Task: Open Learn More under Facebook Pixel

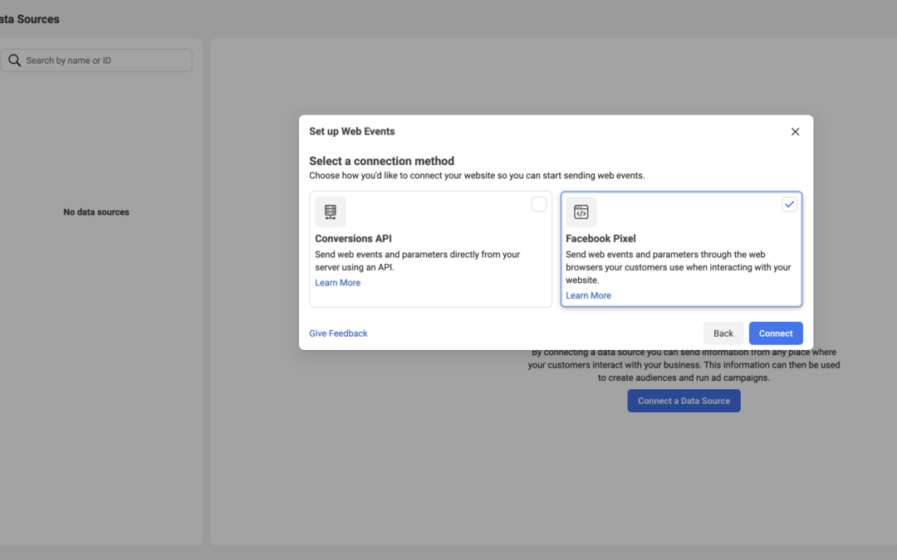Action: (588, 295)
